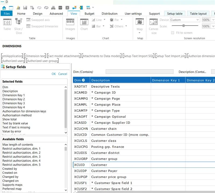Open the Others chart dropdown
Image resolution: width=215 pixels, height=193 pixels.
coord(126,26)
